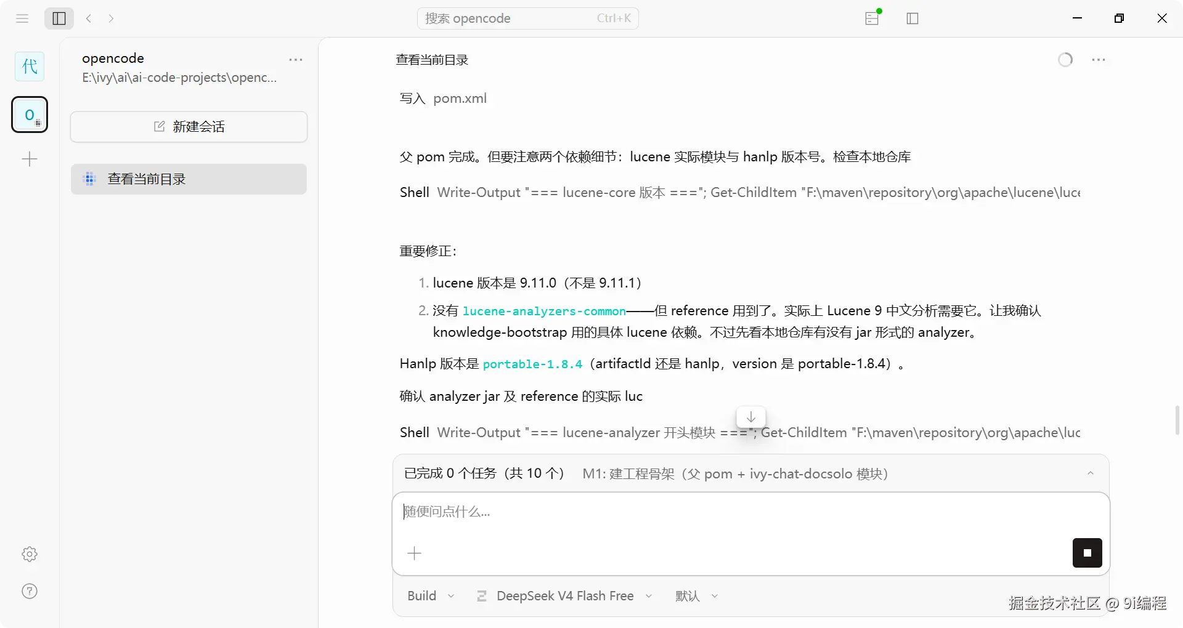Open the 查看当前目录 session in sidebar

(x=189, y=179)
